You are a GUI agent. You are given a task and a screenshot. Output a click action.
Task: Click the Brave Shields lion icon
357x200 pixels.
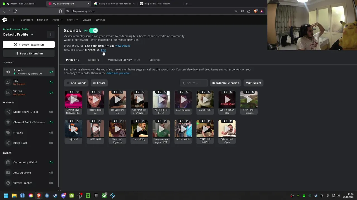(255, 11)
